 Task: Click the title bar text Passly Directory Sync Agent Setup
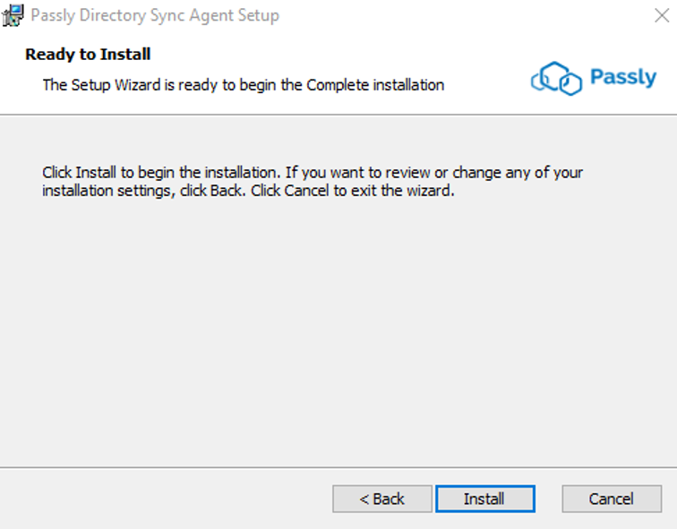point(155,15)
